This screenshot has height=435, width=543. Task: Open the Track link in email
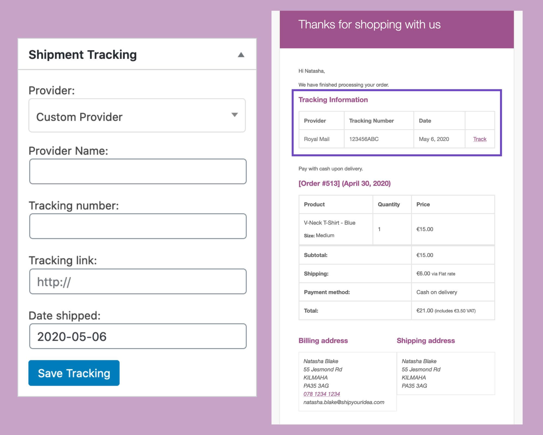[479, 139]
